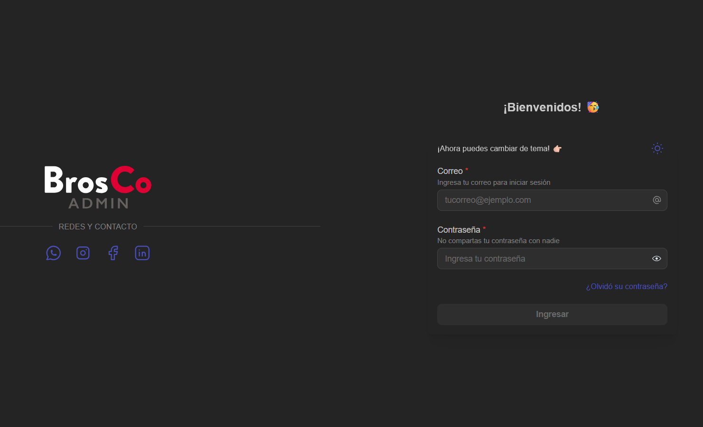The width and height of the screenshot is (703, 427).
Task: Click the 'Correo' field label
Action: point(450,171)
